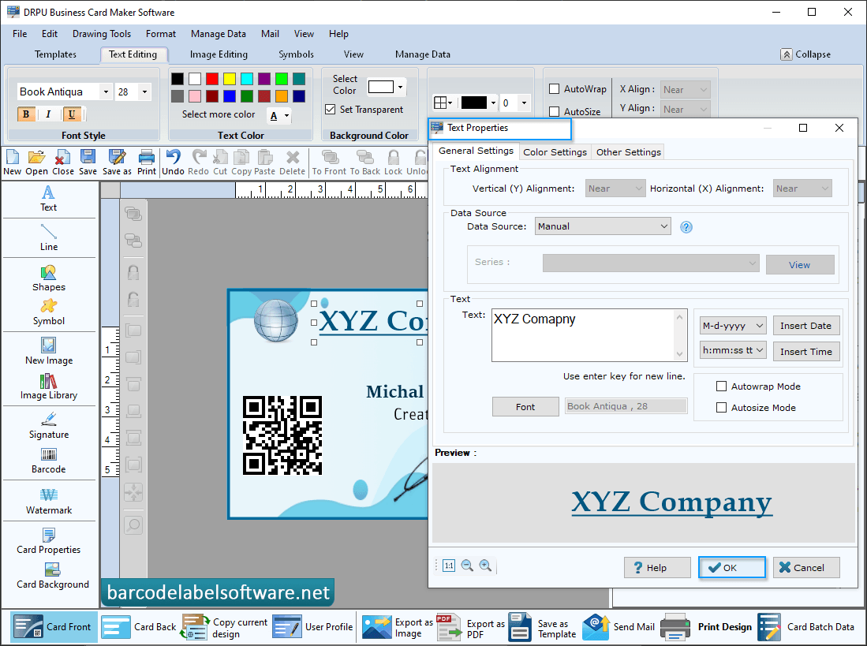Open the Data Source Manual dropdown
Image resolution: width=867 pixels, height=646 pixels.
point(603,226)
